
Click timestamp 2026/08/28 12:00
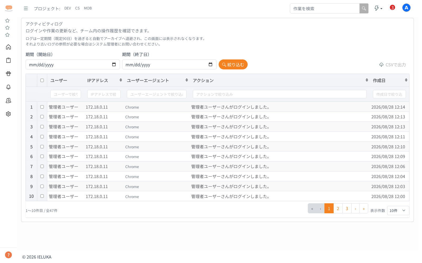pos(388,196)
